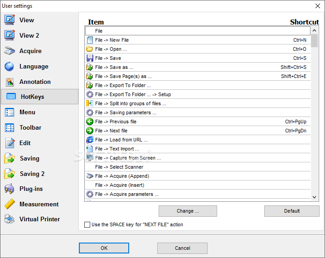Image resolution: width=325 pixels, height=258 pixels.
Task: Open the View settings icon
Action: (10, 20)
